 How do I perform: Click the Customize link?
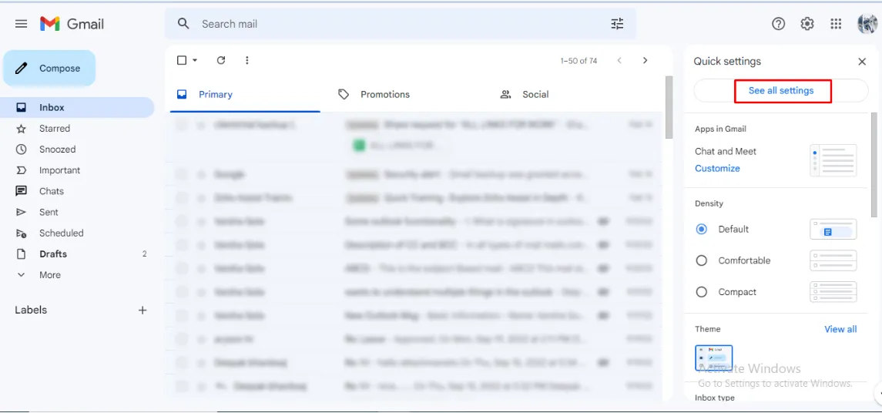tap(717, 168)
